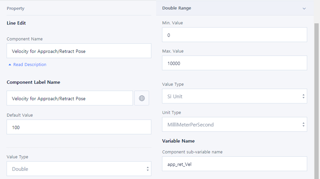
Task: Open the Read Description link
Action: [27, 65]
